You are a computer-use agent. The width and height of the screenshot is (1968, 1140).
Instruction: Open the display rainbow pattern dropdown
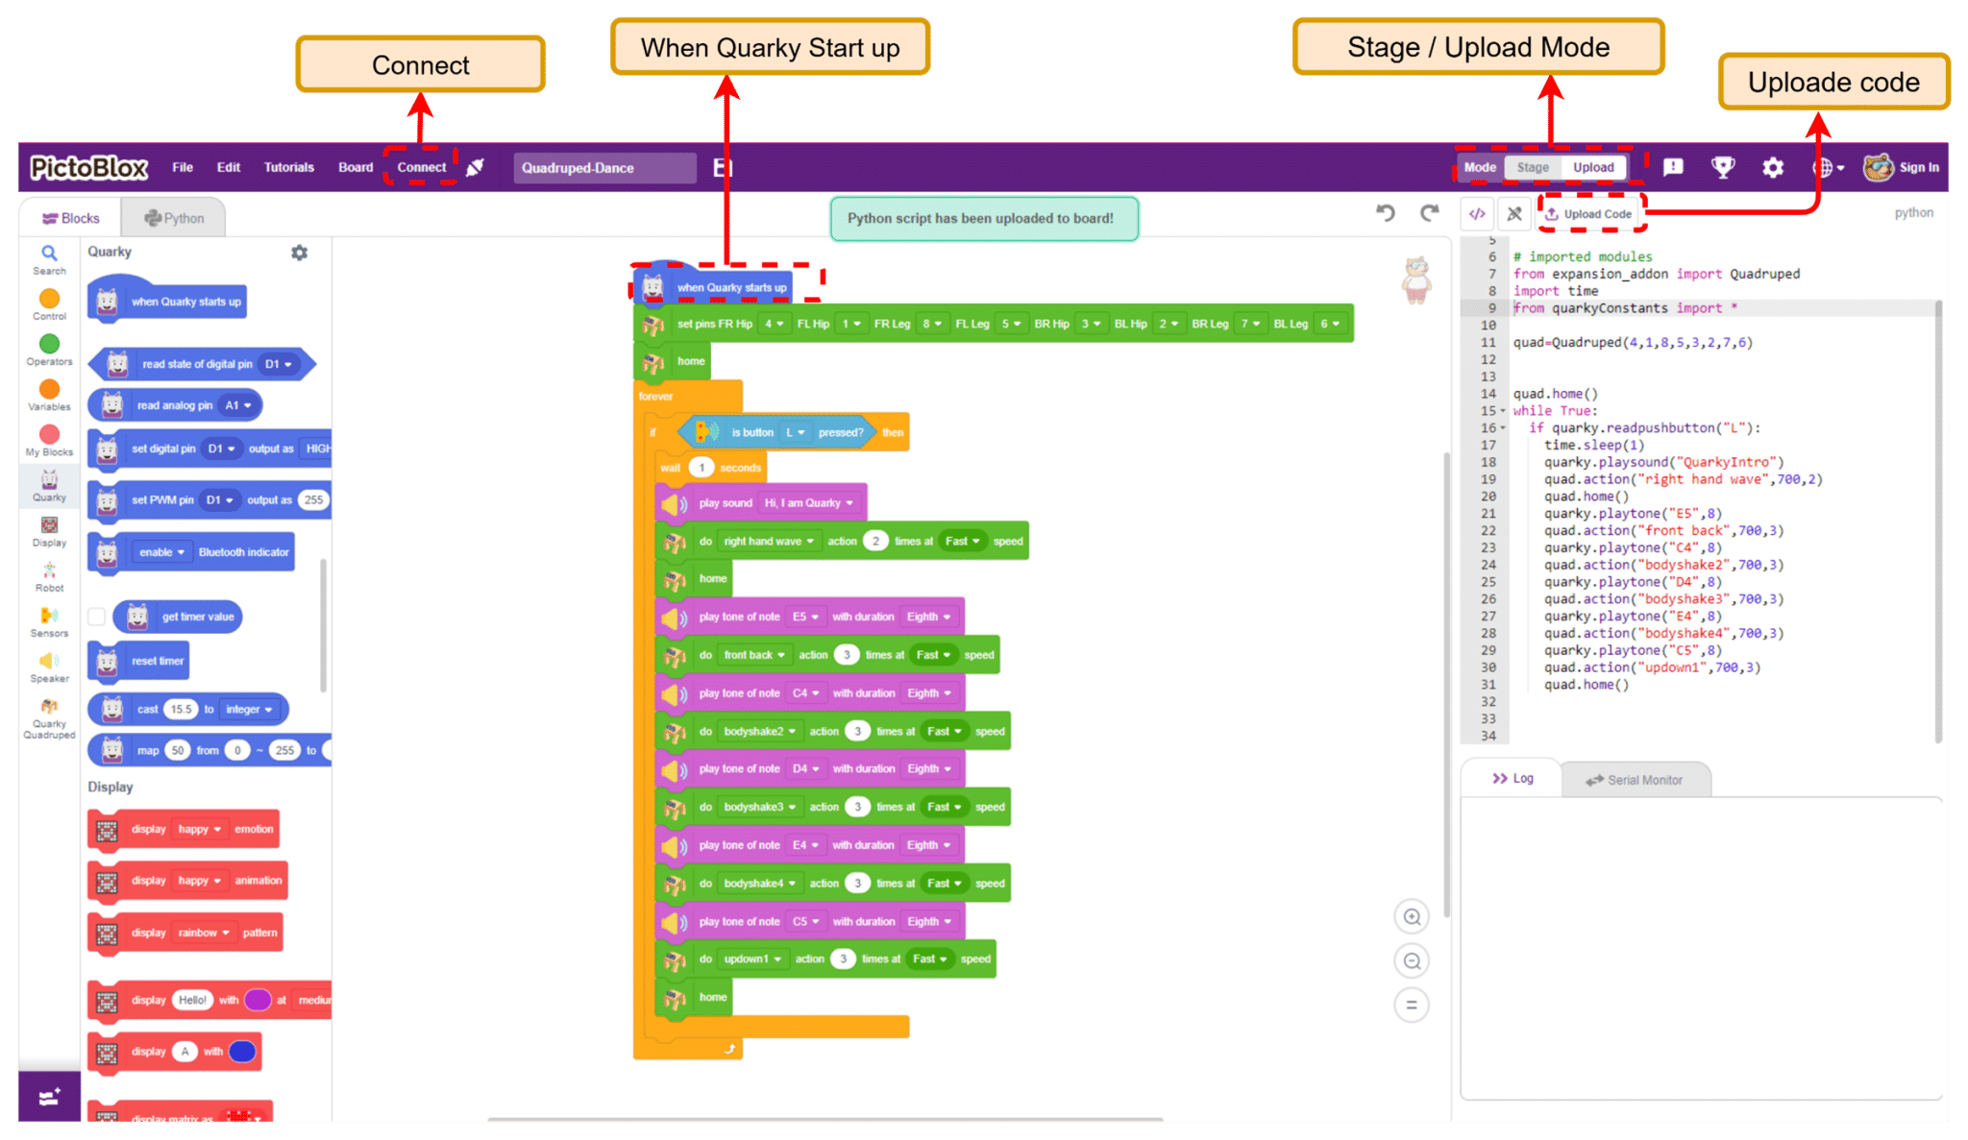[x=204, y=934]
